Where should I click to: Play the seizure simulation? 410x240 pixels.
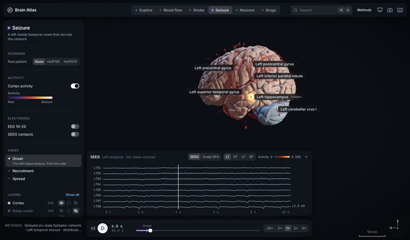tap(102, 228)
